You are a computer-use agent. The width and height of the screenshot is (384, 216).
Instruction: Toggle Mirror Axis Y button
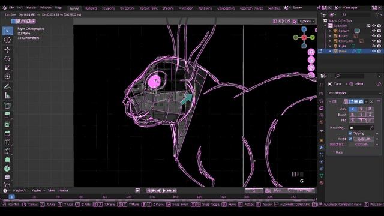(x=361, y=109)
